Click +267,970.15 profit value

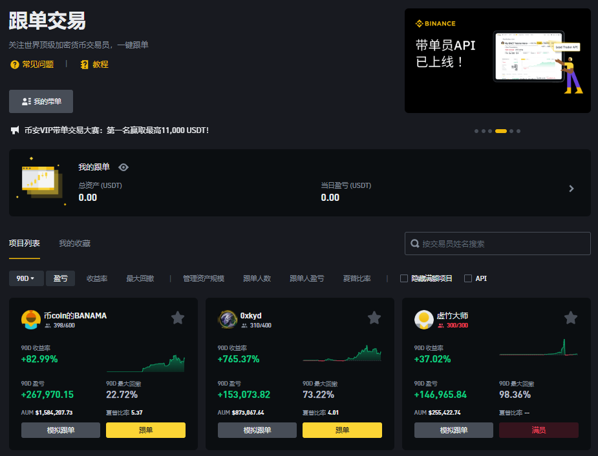(47, 395)
